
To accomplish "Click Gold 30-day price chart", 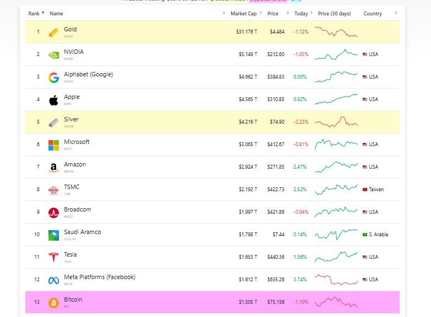I will [x=336, y=31].
